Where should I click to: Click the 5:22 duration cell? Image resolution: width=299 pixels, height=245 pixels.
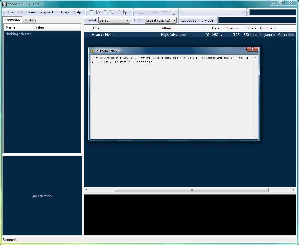236,35
